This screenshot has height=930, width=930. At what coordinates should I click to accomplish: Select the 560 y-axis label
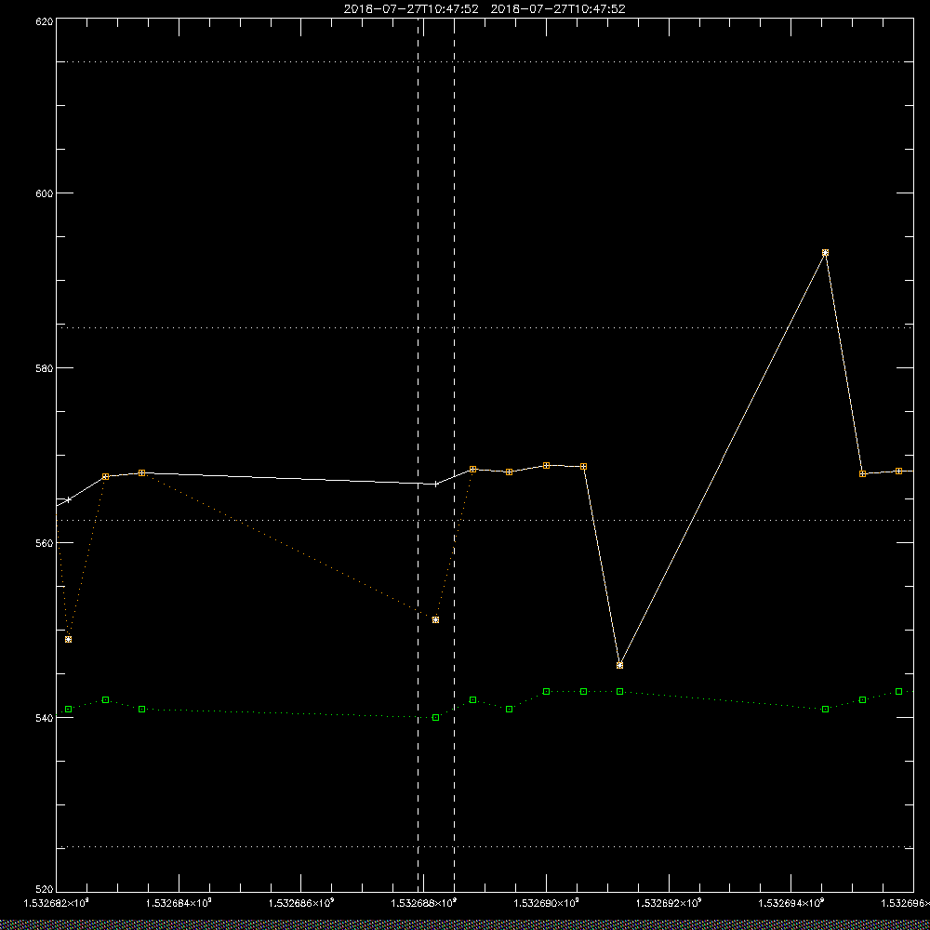click(45, 543)
